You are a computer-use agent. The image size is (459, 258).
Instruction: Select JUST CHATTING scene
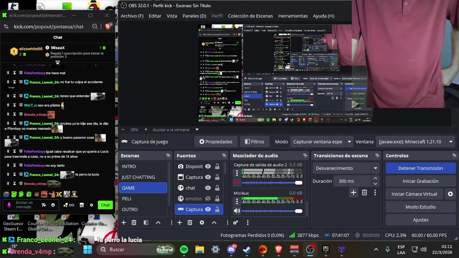[143, 177]
